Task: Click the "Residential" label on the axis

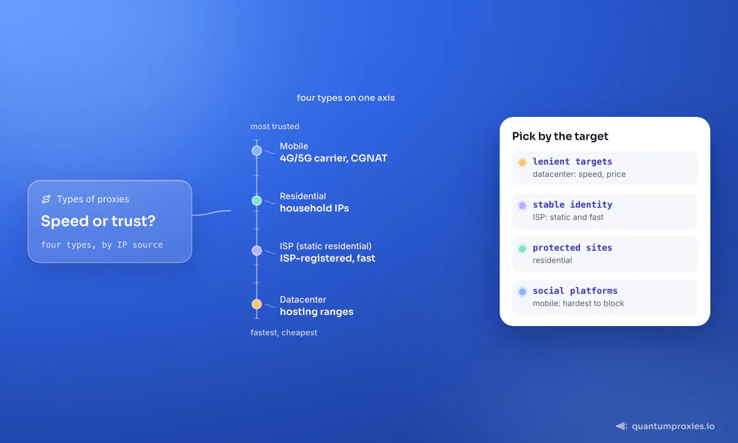Action: click(303, 196)
